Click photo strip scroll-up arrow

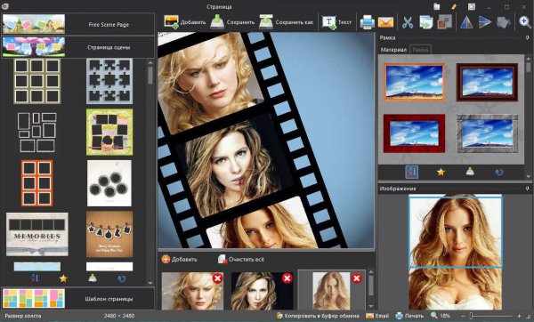tap(371, 272)
